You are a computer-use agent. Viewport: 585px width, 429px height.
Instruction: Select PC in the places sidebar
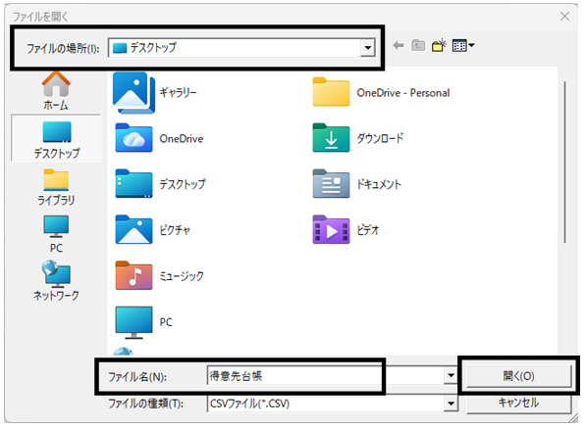(56, 234)
